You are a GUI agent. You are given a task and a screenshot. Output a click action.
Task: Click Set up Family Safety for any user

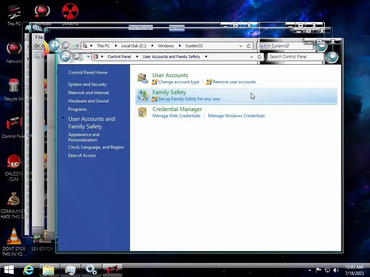click(x=189, y=99)
